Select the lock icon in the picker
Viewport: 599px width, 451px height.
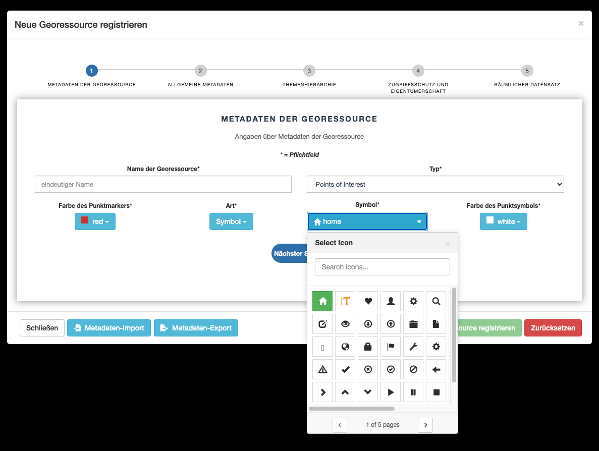368,347
